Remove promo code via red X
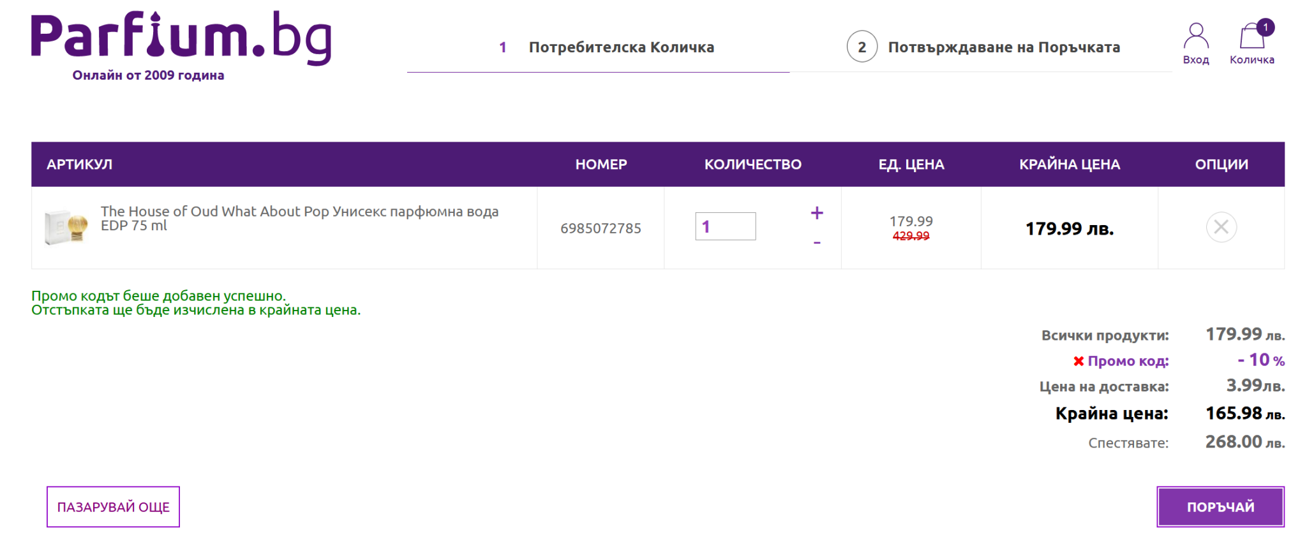 [1079, 362]
